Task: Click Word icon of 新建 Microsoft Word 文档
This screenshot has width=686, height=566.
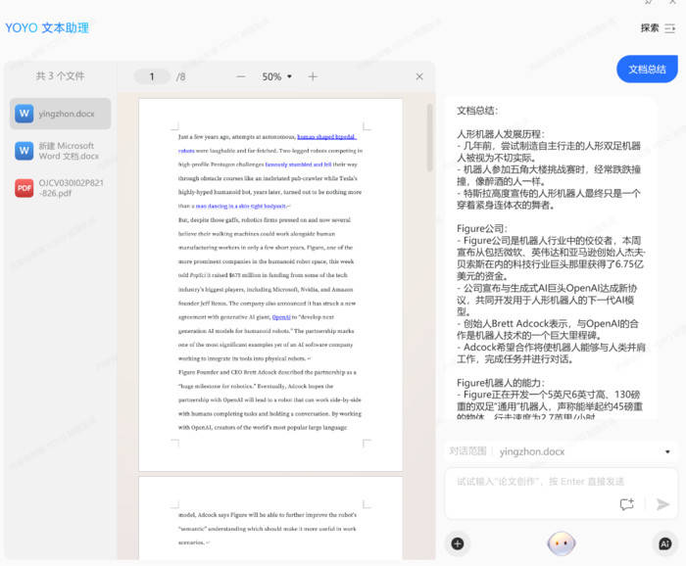Action: pyautogui.click(x=24, y=151)
